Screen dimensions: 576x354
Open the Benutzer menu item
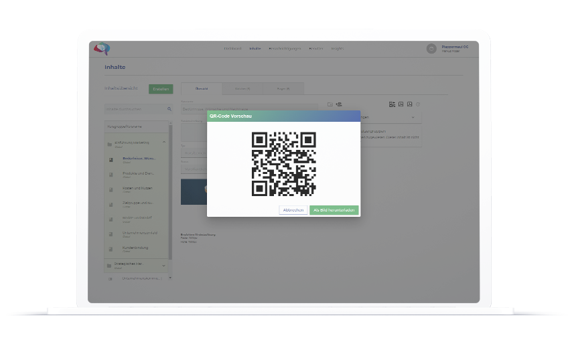click(x=316, y=48)
